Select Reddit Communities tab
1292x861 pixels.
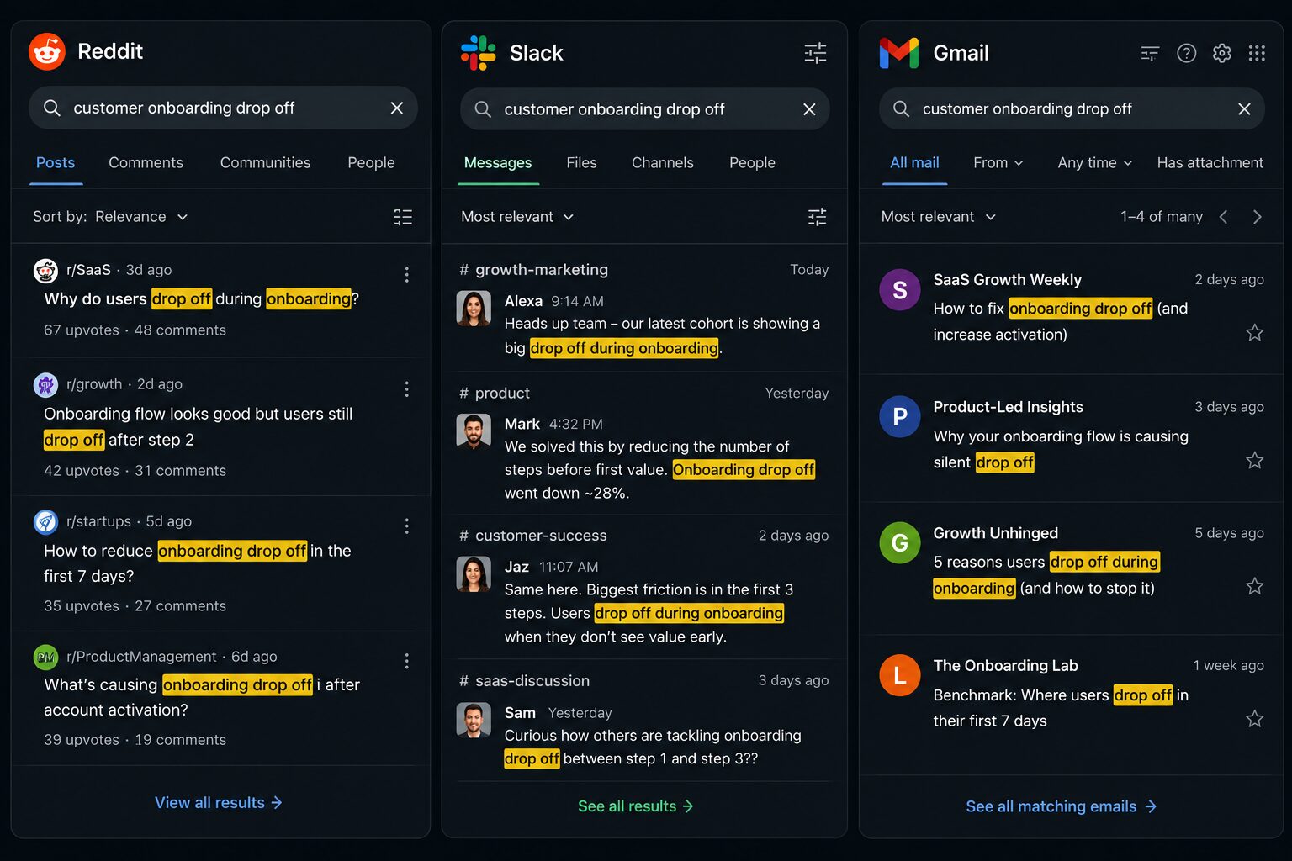tap(265, 163)
